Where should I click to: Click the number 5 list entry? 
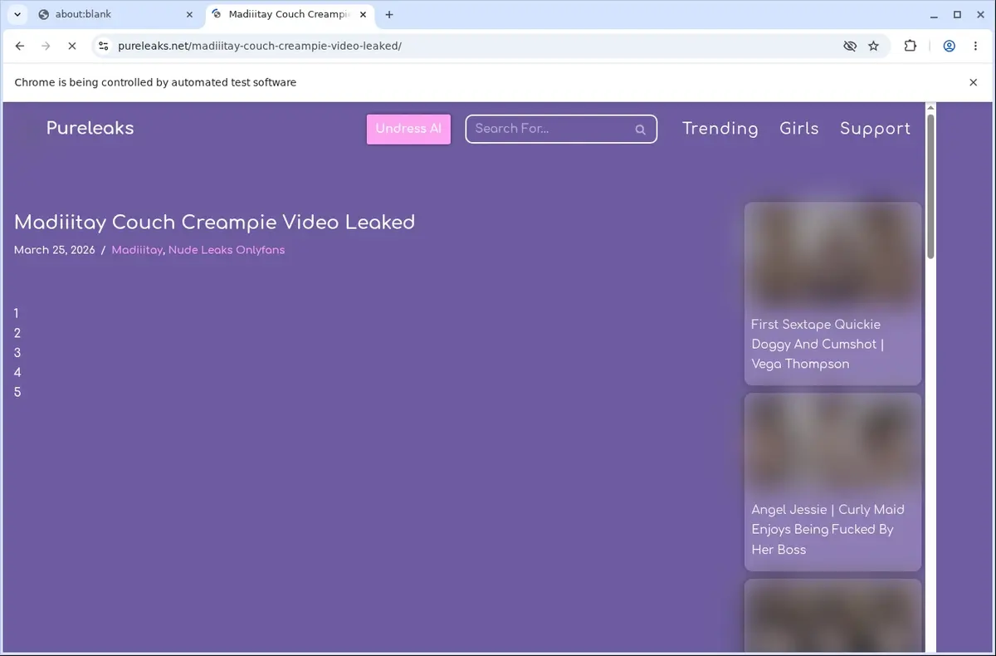17,392
